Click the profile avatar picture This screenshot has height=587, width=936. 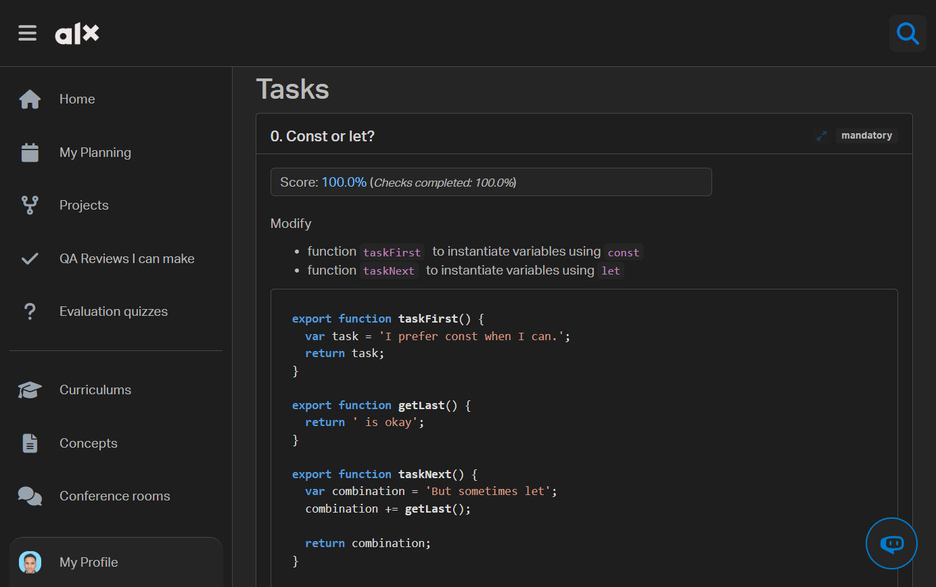[x=30, y=562]
